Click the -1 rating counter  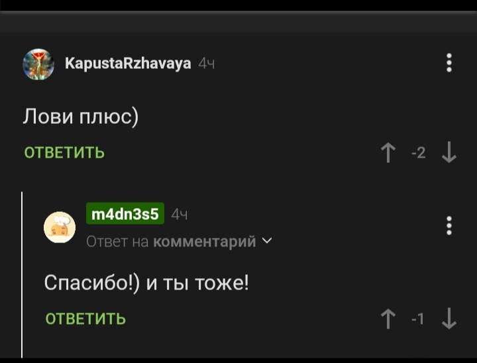(418, 319)
